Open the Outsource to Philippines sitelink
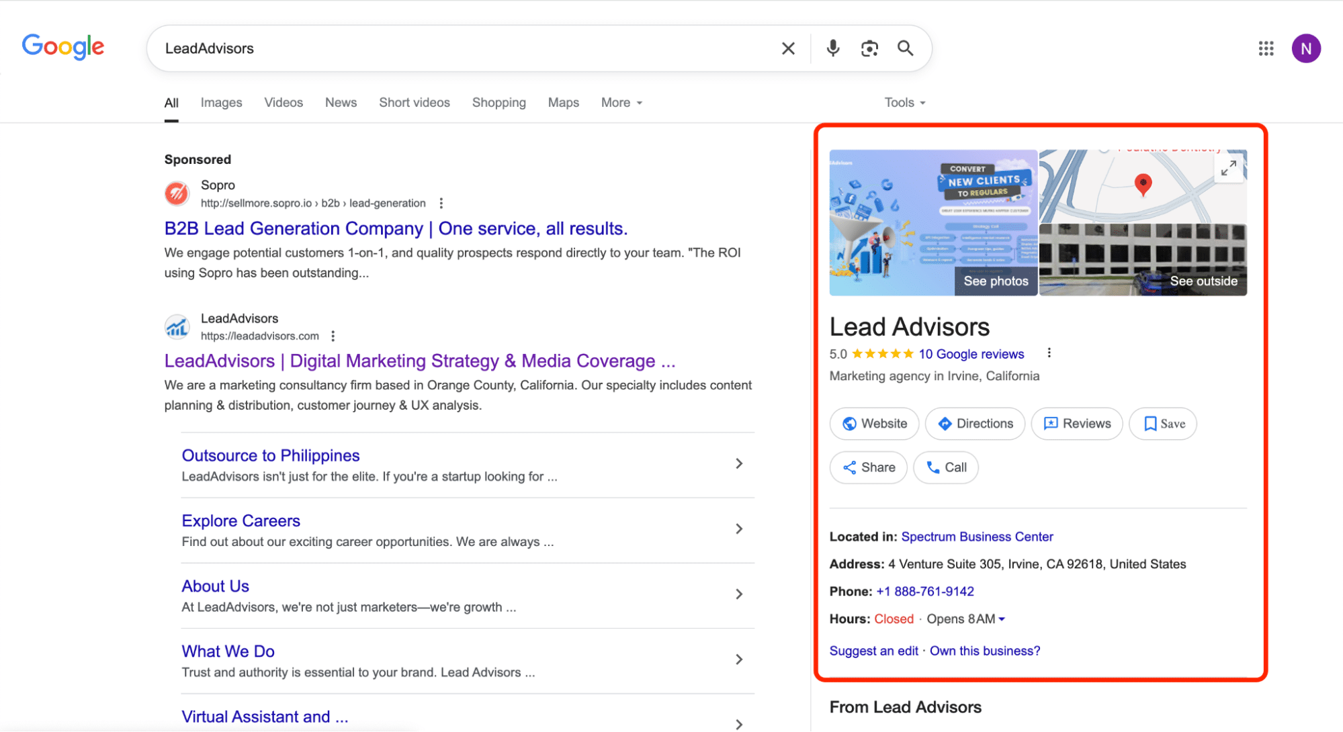 click(271, 455)
